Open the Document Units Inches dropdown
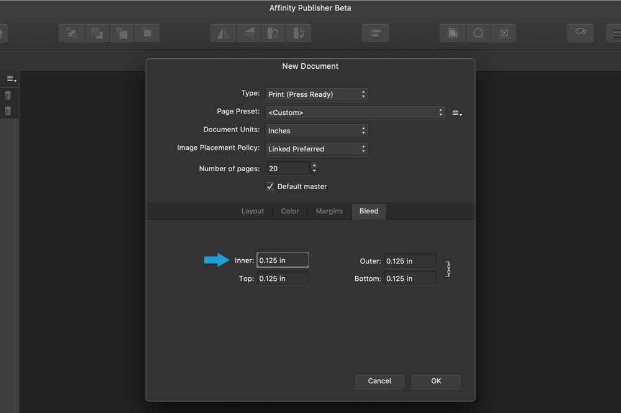 pyautogui.click(x=317, y=131)
